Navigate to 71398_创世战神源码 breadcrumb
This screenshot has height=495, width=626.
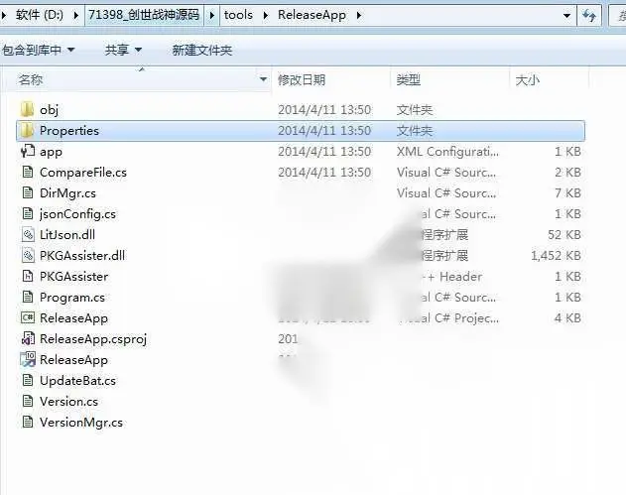click(x=144, y=15)
